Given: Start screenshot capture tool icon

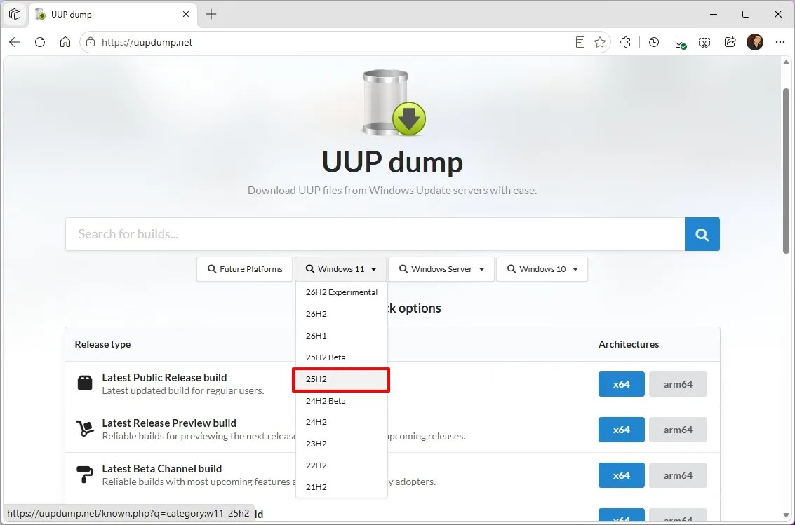Looking at the screenshot, I should [704, 43].
